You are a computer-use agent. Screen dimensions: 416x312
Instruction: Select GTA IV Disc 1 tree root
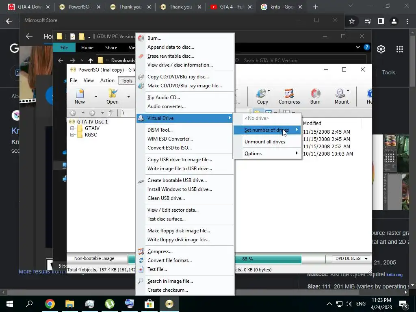pos(92,122)
